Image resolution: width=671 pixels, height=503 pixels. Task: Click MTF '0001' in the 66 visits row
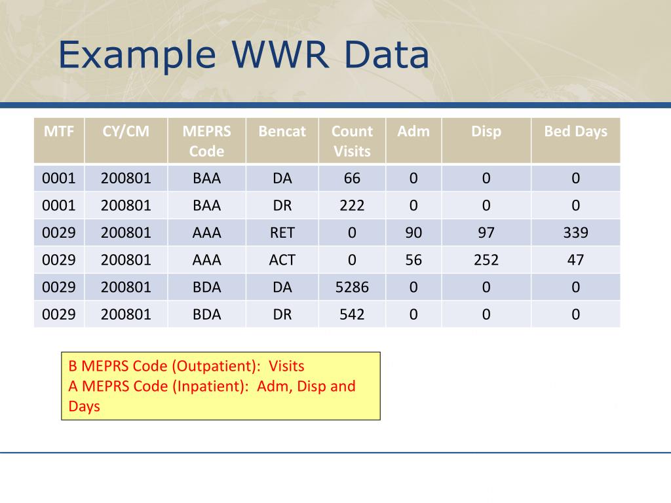(59, 178)
